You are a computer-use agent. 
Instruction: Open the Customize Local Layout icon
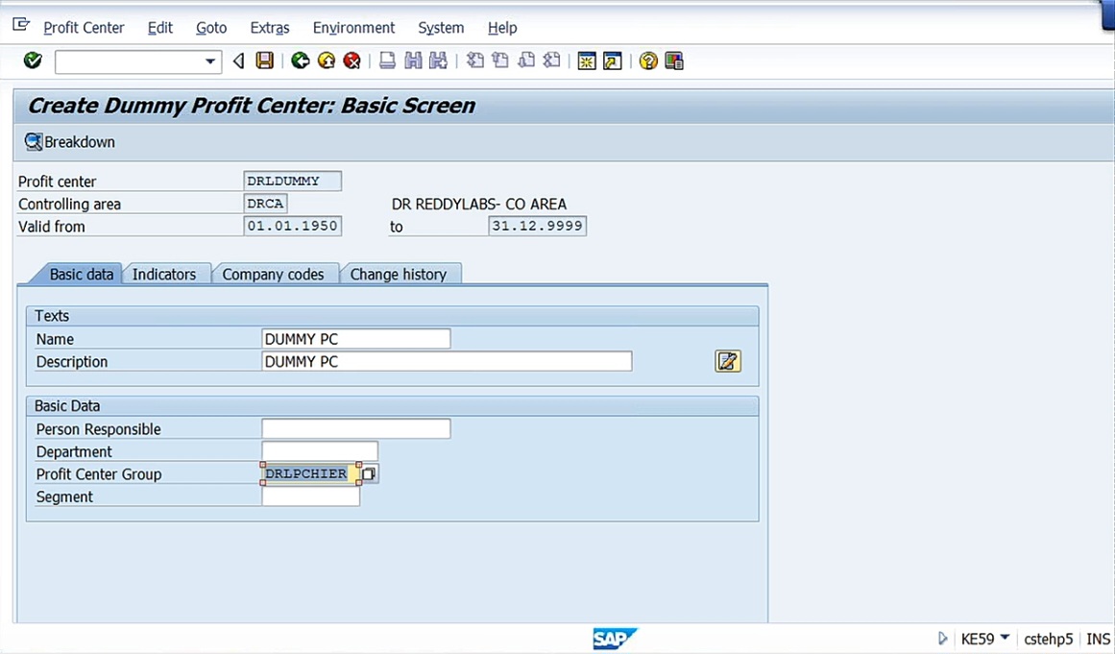pos(674,61)
